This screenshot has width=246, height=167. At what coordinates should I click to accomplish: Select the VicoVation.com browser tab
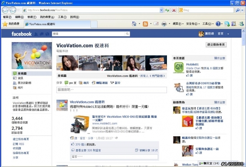[x=58, y=24]
